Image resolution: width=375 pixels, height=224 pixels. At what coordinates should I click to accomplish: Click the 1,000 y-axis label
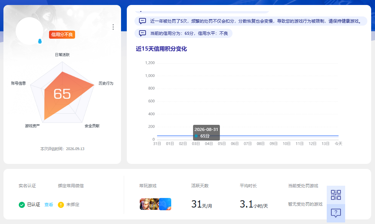point(150,76)
